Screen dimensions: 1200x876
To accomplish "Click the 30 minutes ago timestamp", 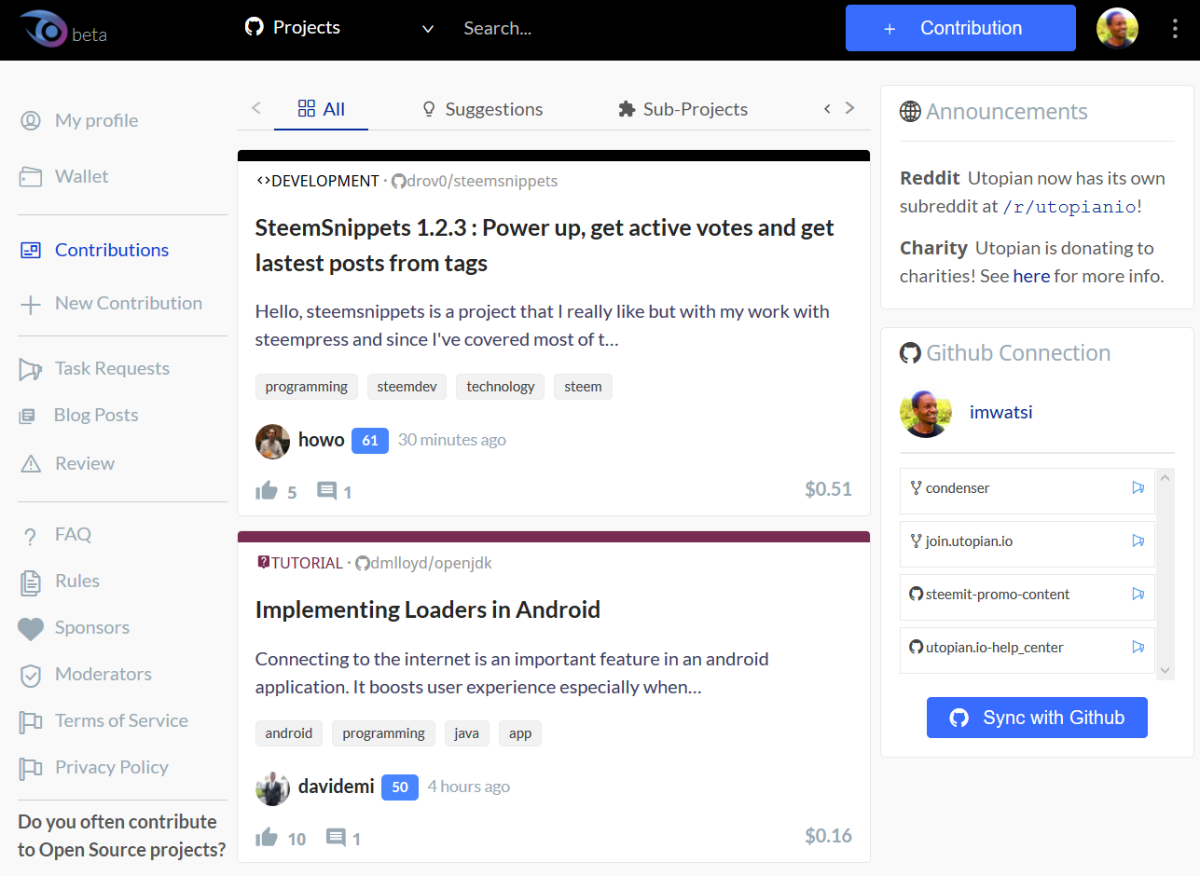I will 452,440.
